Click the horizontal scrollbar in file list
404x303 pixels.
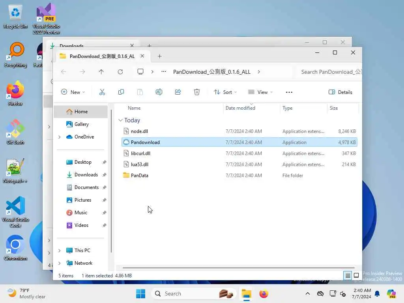point(239,268)
